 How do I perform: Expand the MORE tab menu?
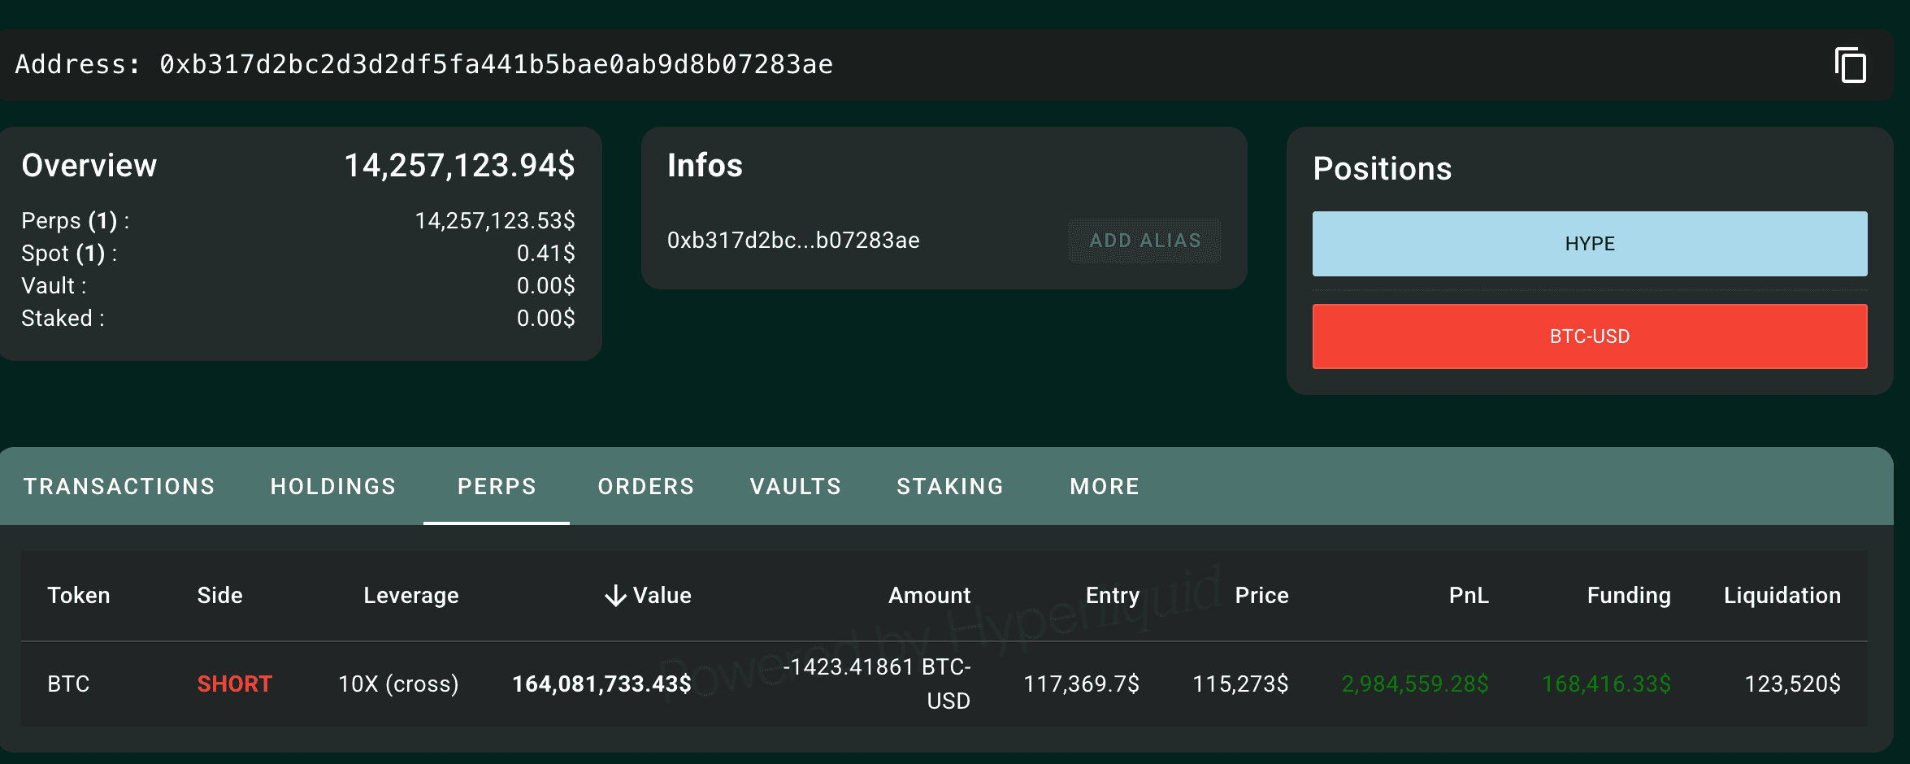click(x=1105, y=486)
